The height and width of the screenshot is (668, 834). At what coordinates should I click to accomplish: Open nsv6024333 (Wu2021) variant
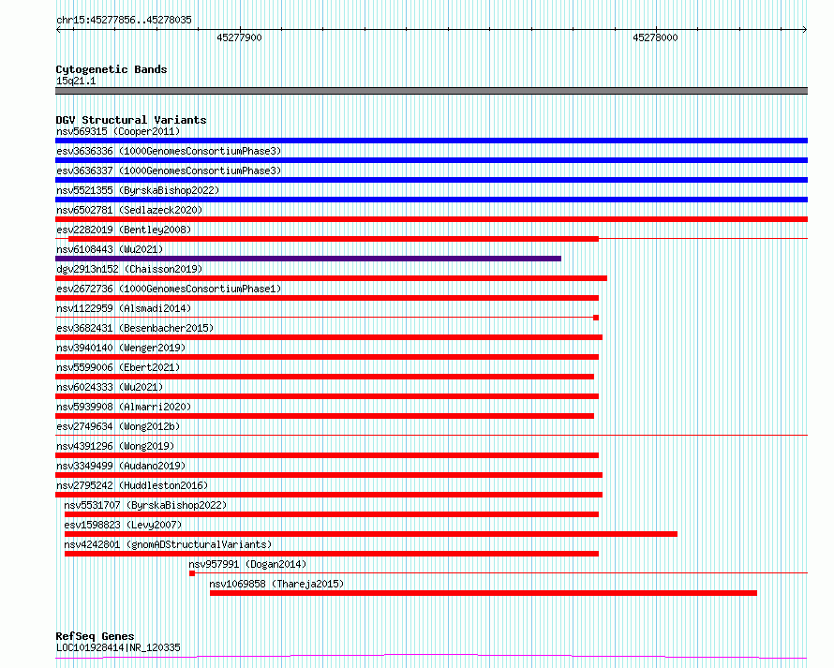pyautogui.click(x=110, y=387)
